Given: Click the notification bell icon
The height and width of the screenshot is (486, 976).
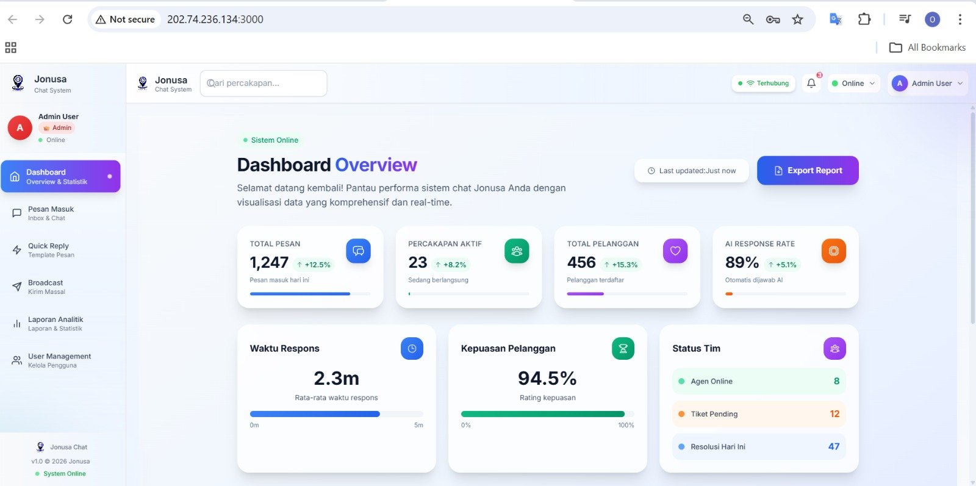Looking at the screenshot, I should [811, 84].
